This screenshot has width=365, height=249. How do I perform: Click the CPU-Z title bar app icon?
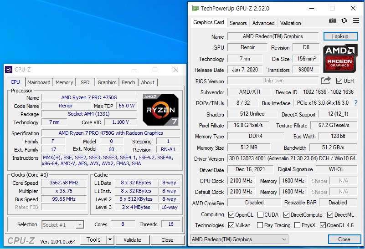[9, 70]
